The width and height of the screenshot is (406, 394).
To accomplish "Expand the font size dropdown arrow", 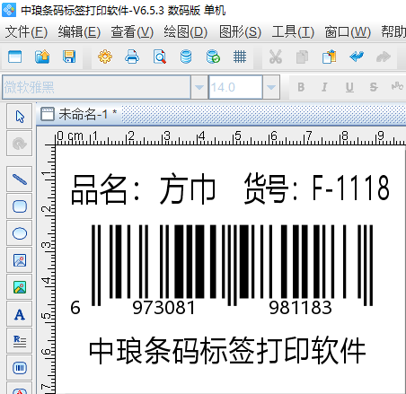I will pos(271,87).
